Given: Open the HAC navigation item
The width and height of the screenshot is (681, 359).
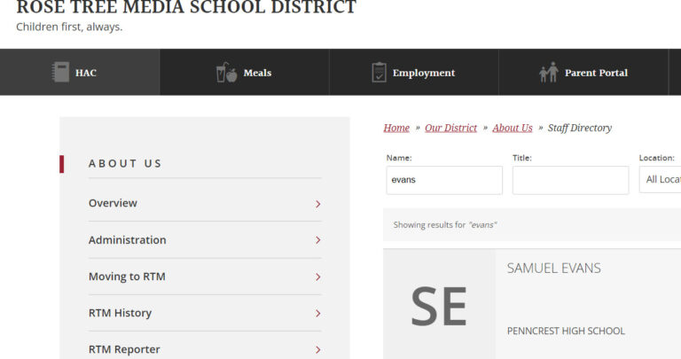Looking at the screenshot, I should 80,72.
